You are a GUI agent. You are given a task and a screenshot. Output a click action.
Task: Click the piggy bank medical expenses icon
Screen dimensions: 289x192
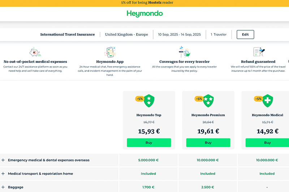click(x=35, y=52)
